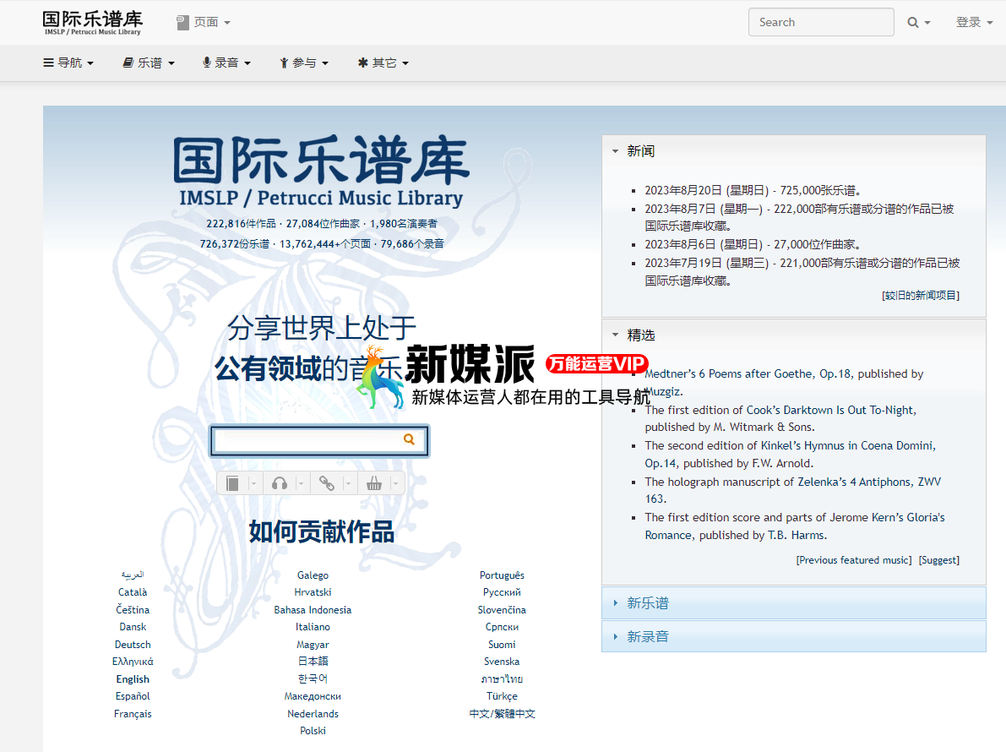Switch language to Français
The width and height of the screenshot is (1006, 752).
(133, 713)
